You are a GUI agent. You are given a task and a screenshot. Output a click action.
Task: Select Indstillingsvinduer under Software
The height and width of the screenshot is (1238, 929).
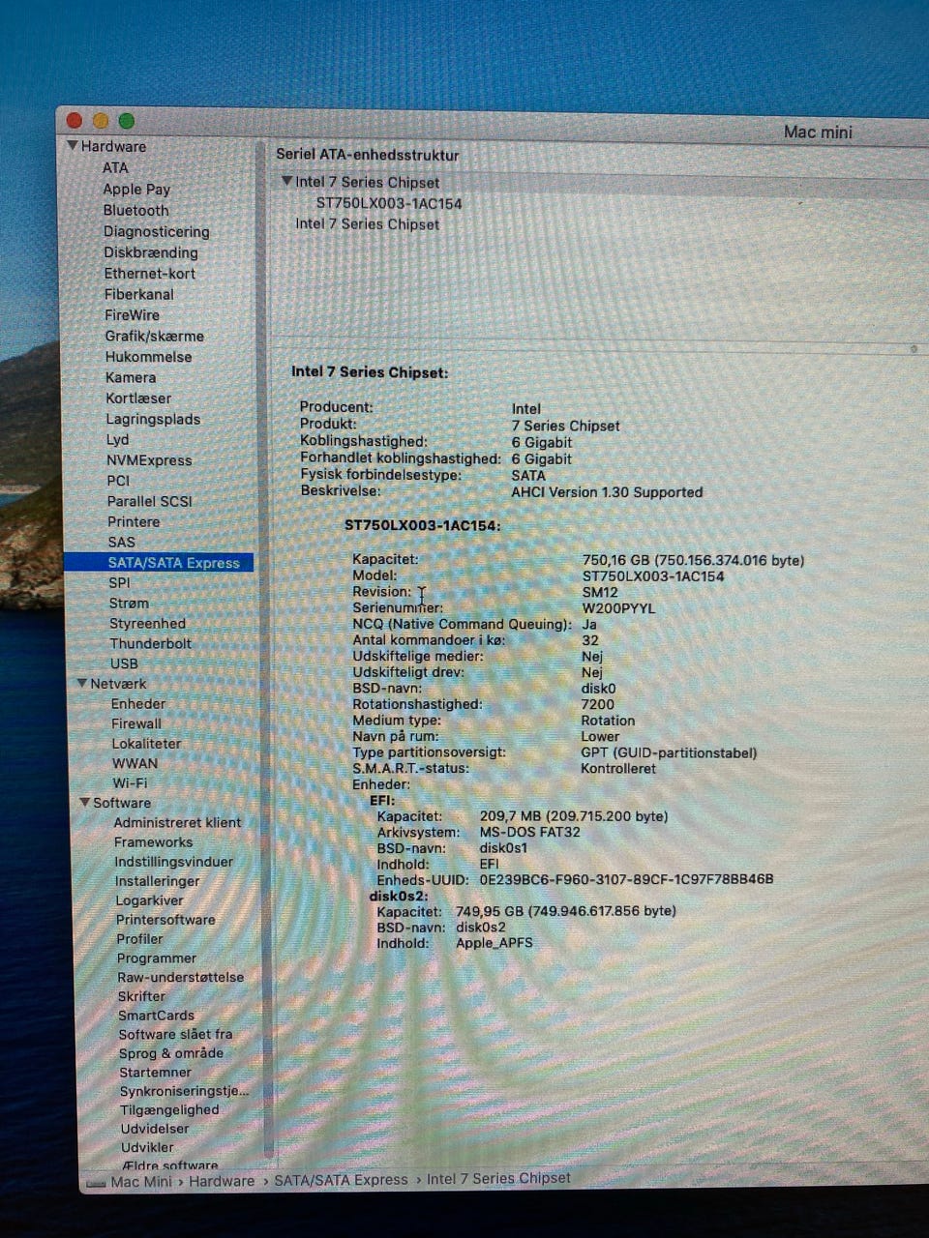coord(173,862)
